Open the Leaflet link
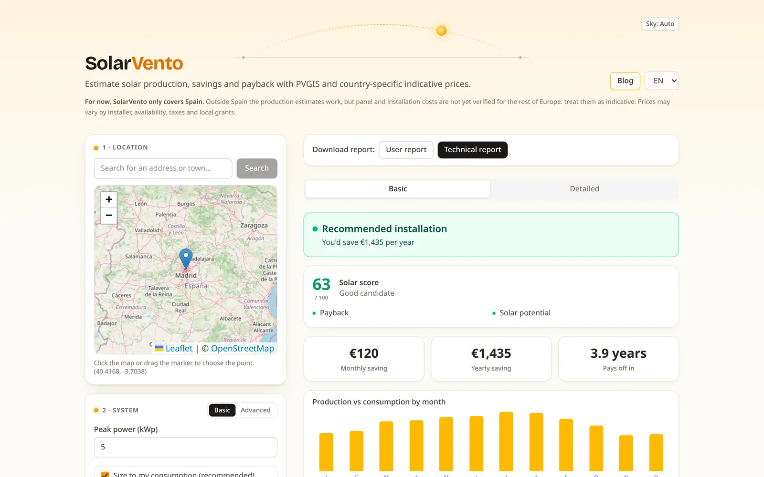The height and width of the screenshot is (477, 764). (x=179, y=349)
